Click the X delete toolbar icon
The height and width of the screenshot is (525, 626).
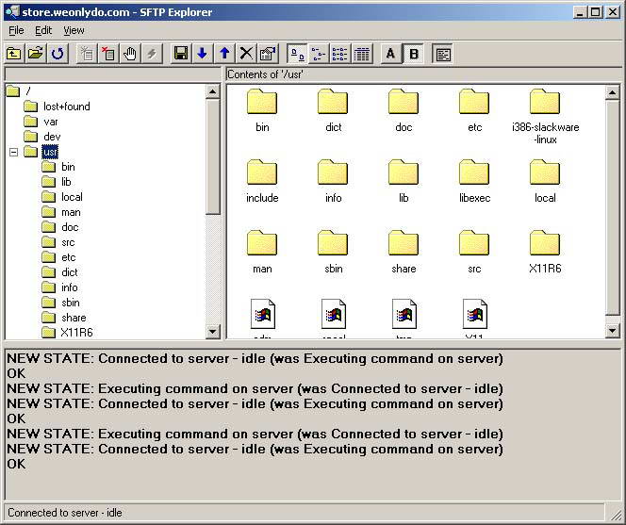tap(246, 54)
